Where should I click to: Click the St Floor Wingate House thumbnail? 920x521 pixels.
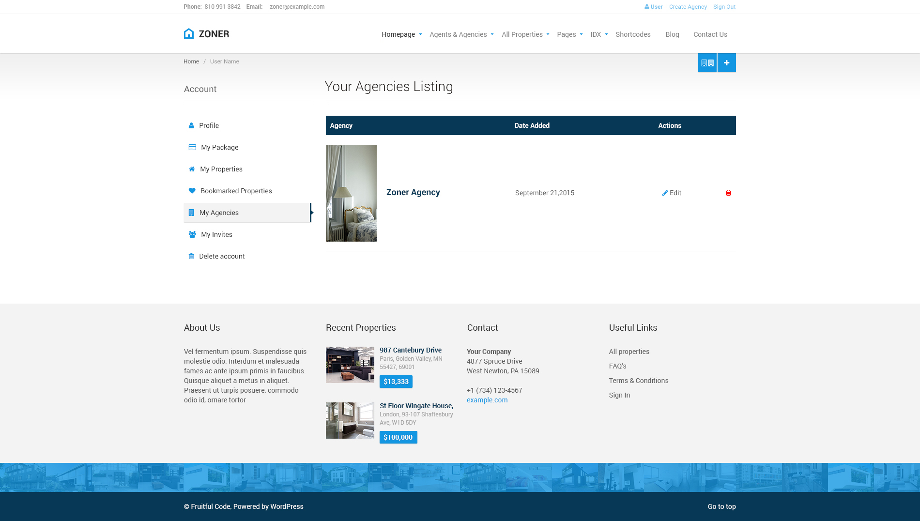(350, 420)
